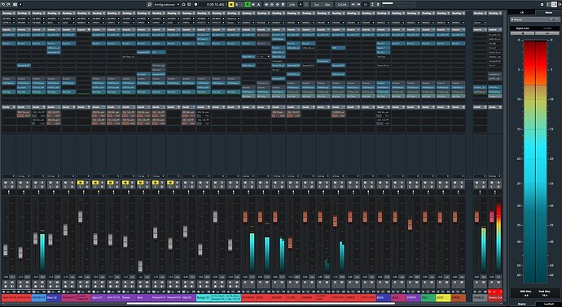Open the dropdown arrow next to Link

301,4
